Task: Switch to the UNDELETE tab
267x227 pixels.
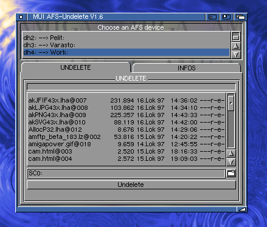Action: click(75, 67)
